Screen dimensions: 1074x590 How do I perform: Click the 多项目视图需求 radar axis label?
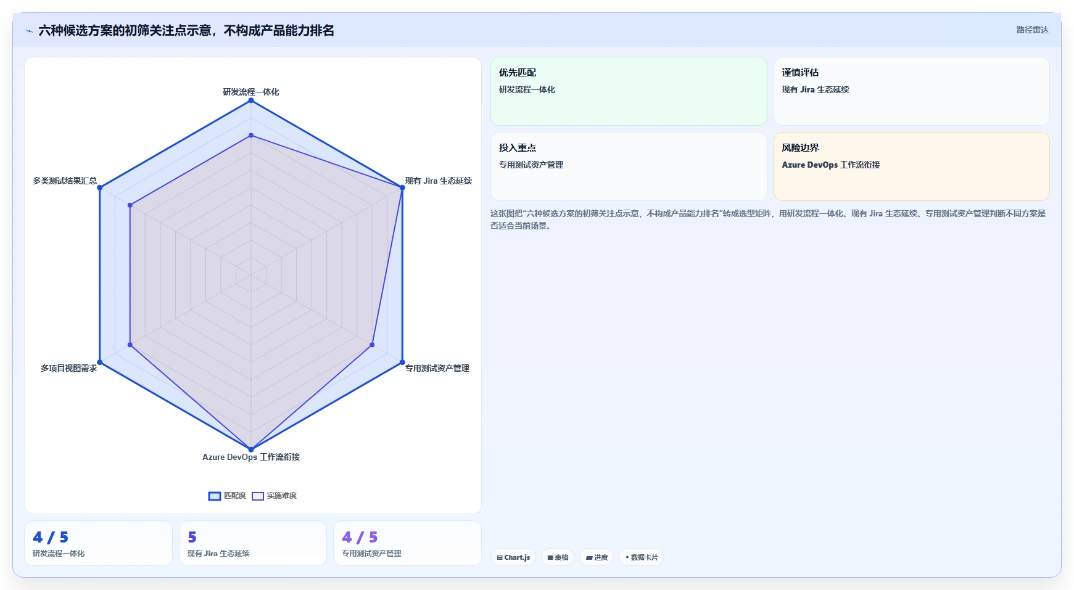tap(68, 368)
